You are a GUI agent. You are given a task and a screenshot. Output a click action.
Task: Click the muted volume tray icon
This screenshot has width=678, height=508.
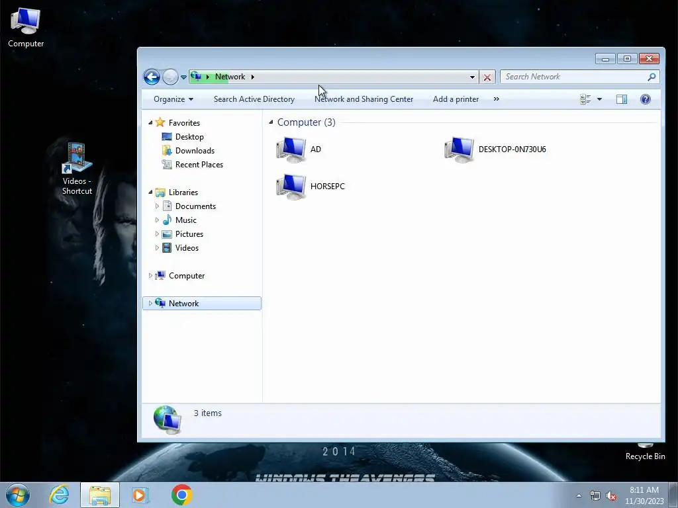(x=611, y=496)
